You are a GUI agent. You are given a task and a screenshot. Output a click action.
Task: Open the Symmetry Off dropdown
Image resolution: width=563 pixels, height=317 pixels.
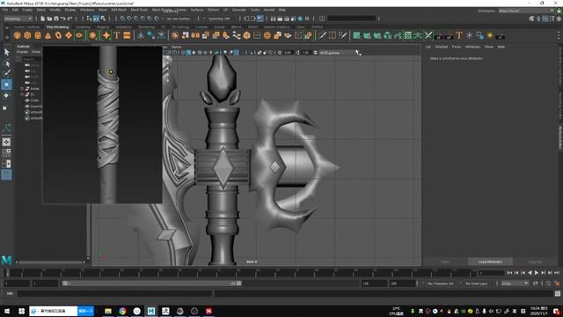[220, 18]
